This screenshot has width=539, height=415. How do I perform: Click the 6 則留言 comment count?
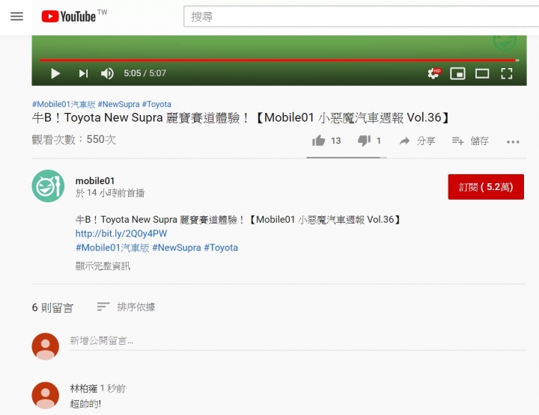click(52, 307)
